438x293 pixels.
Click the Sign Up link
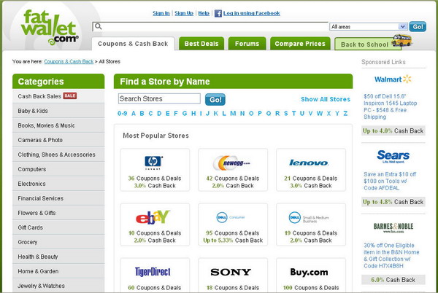coord(184,13)
